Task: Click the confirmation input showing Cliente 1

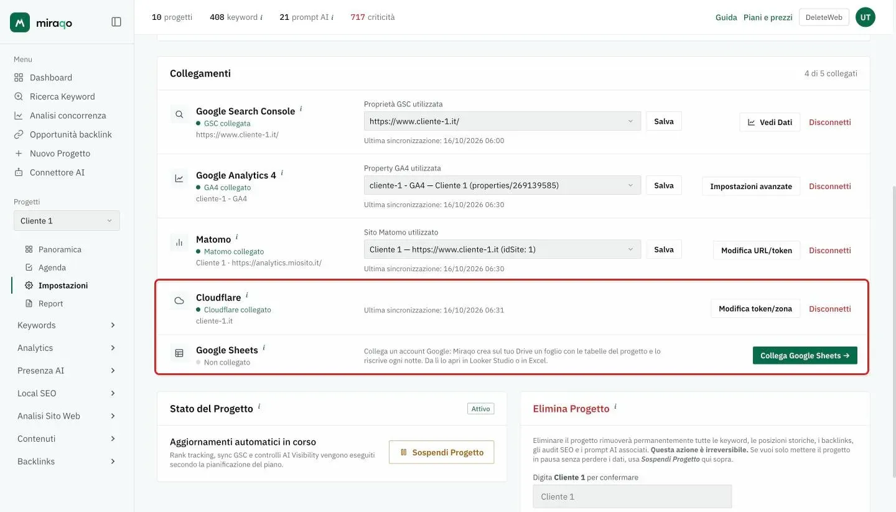Action: [632, 496]
